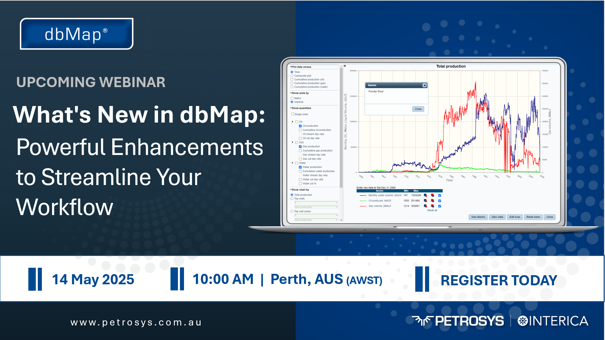Expand the Gas tree group arrow
The height and width of the screenshot is (340, 605).
tap(293, 142)
